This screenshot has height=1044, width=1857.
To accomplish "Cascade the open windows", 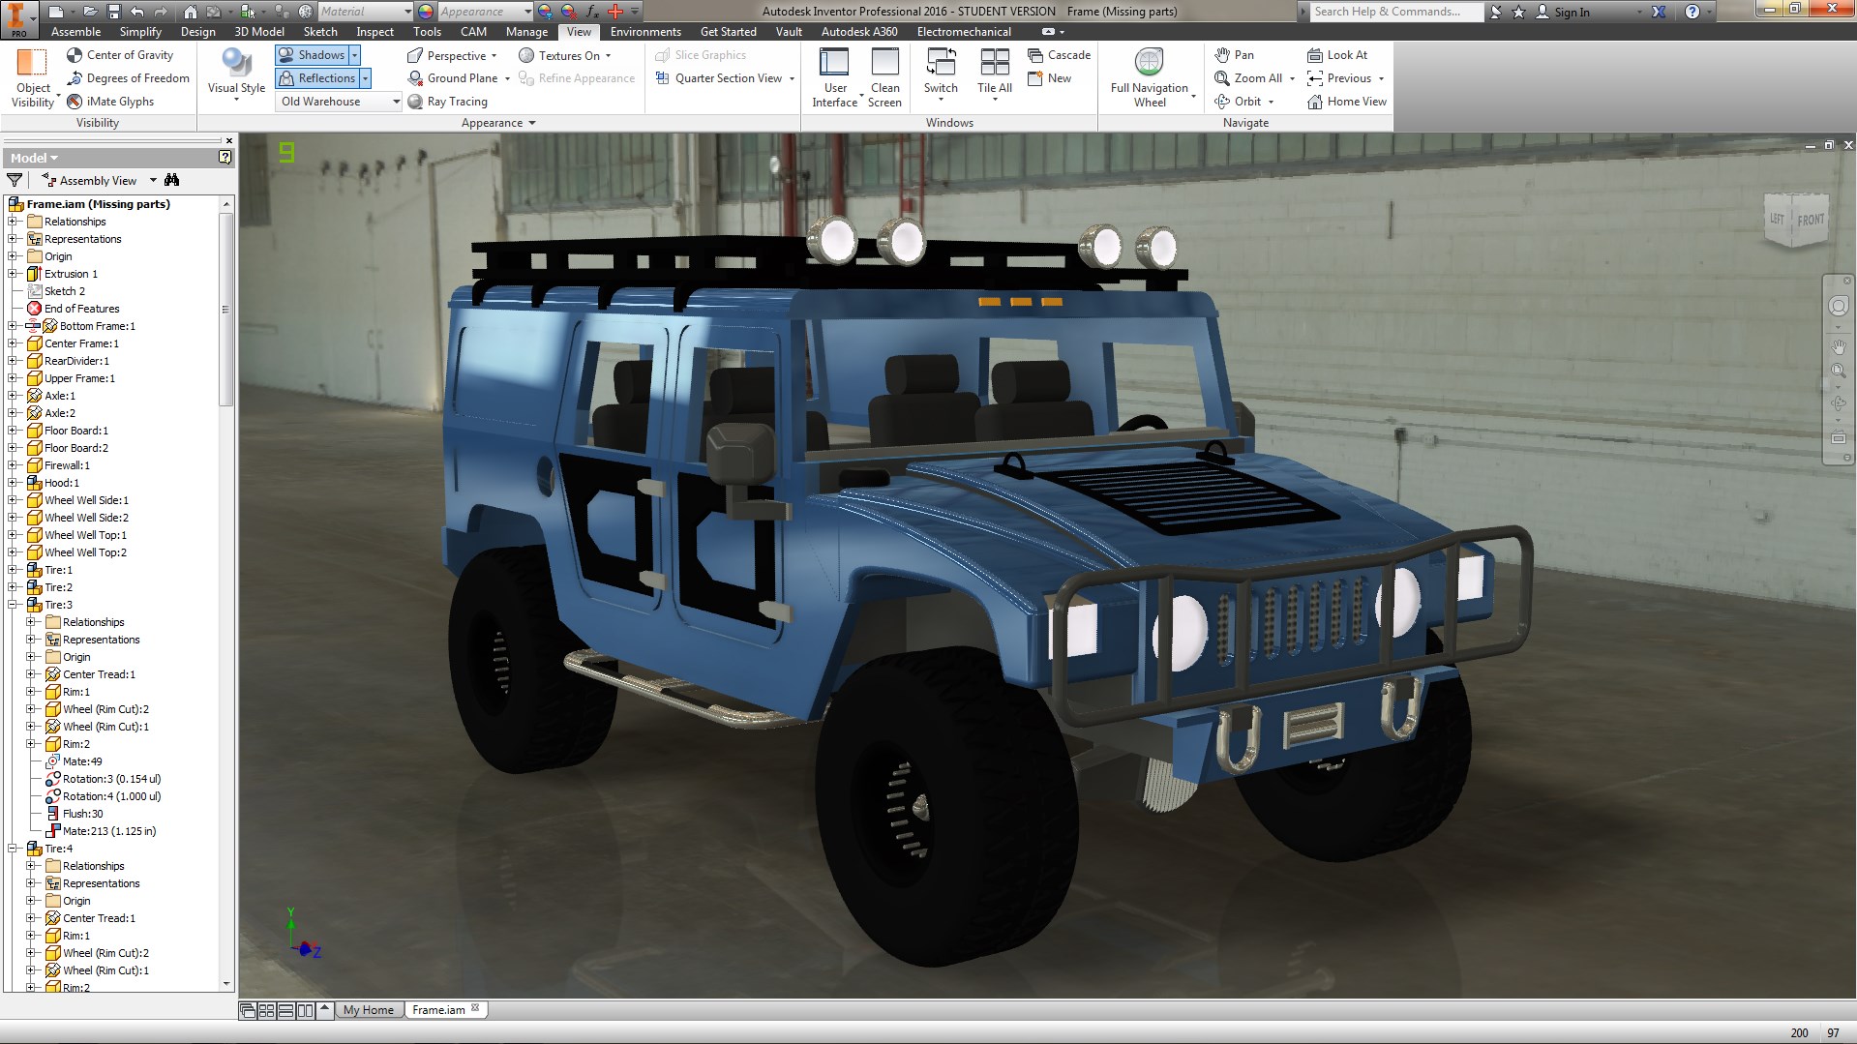I will 1059,55.
